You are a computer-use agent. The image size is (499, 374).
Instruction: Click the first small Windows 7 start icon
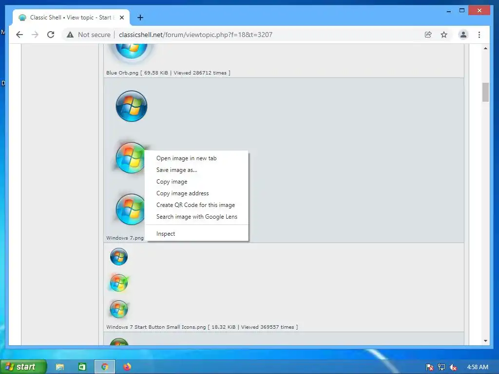point(119,257)
